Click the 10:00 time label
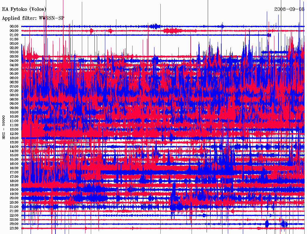The image size is (307, 234). 14,112
